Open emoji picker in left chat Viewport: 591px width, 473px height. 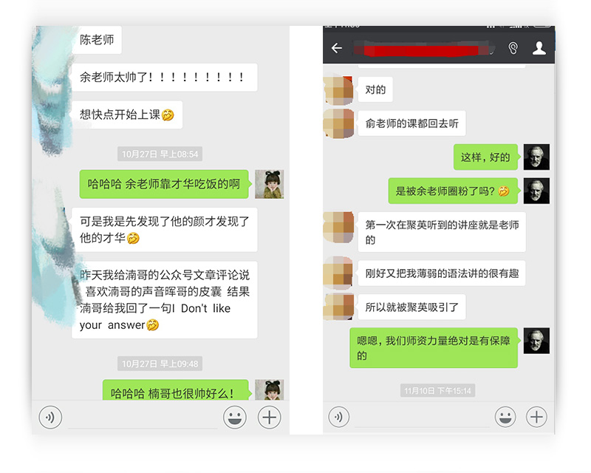(235, 417)
